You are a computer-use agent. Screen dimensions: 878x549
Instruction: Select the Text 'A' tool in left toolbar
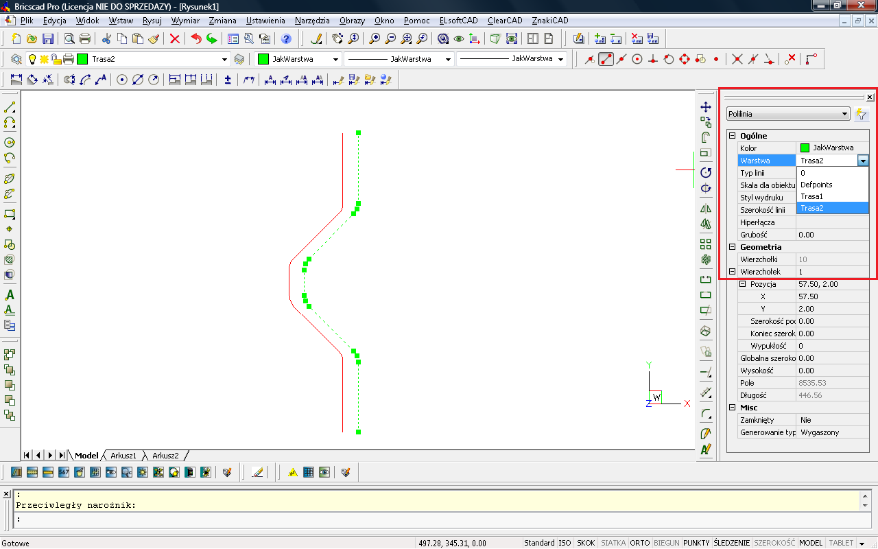pos(10,295)
